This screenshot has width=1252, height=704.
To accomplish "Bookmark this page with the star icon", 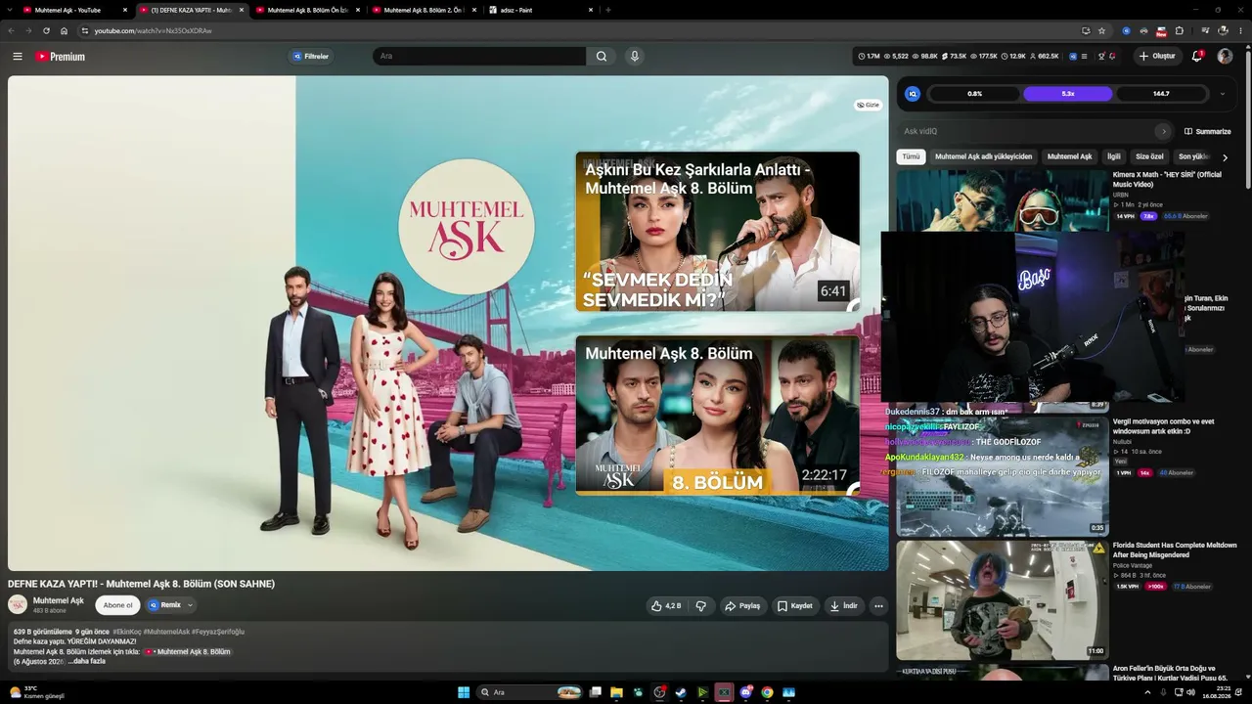I will (1102, 30).
